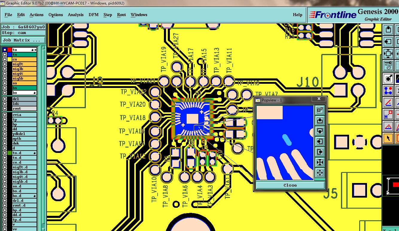
Task: Click the layer list scrollbar up arrow
Action: (x=43, y=48)
